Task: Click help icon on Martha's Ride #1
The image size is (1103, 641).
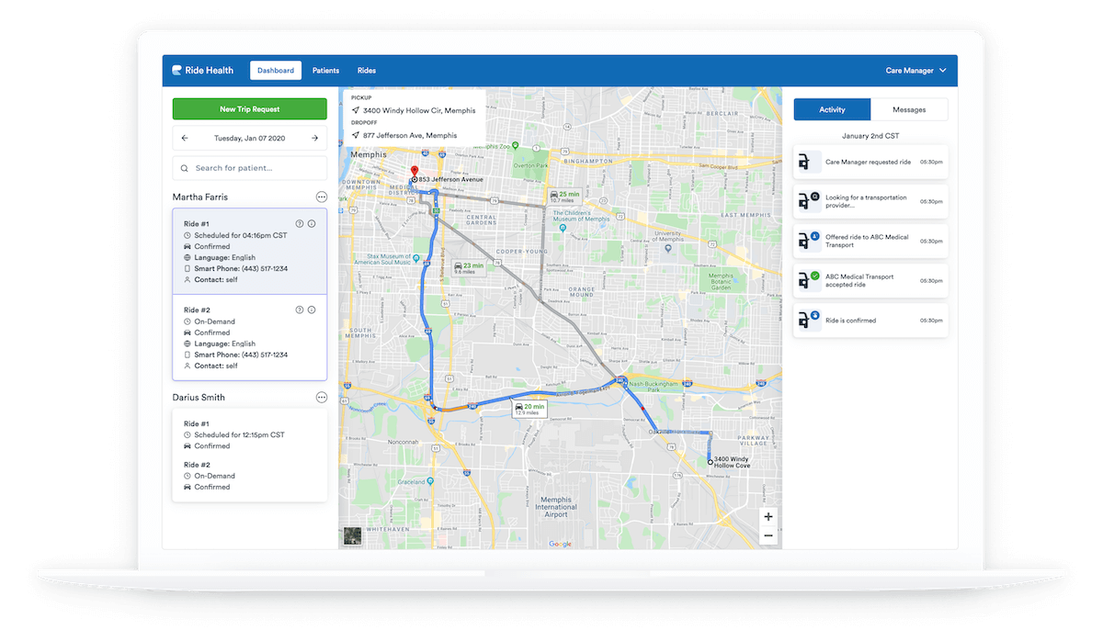Action: click(299, 223)
